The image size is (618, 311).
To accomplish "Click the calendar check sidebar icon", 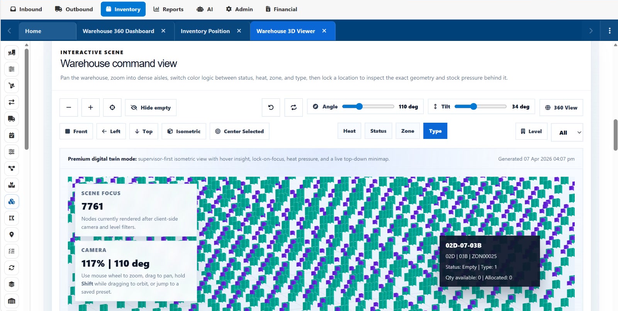I will (x=12, y=135).
